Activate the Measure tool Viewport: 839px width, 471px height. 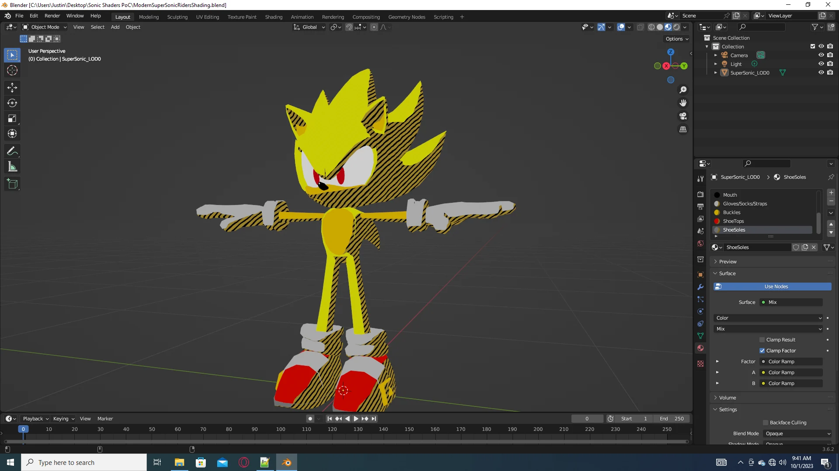(12, 166)
